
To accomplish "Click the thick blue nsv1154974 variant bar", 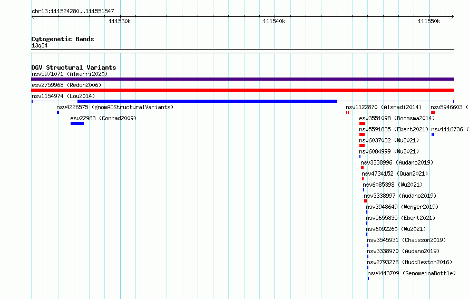I will [x=207, y=101].
